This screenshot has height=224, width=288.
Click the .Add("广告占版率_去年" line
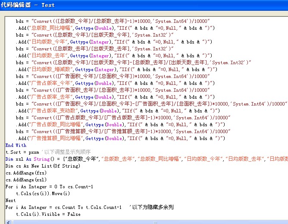[115, 97]
